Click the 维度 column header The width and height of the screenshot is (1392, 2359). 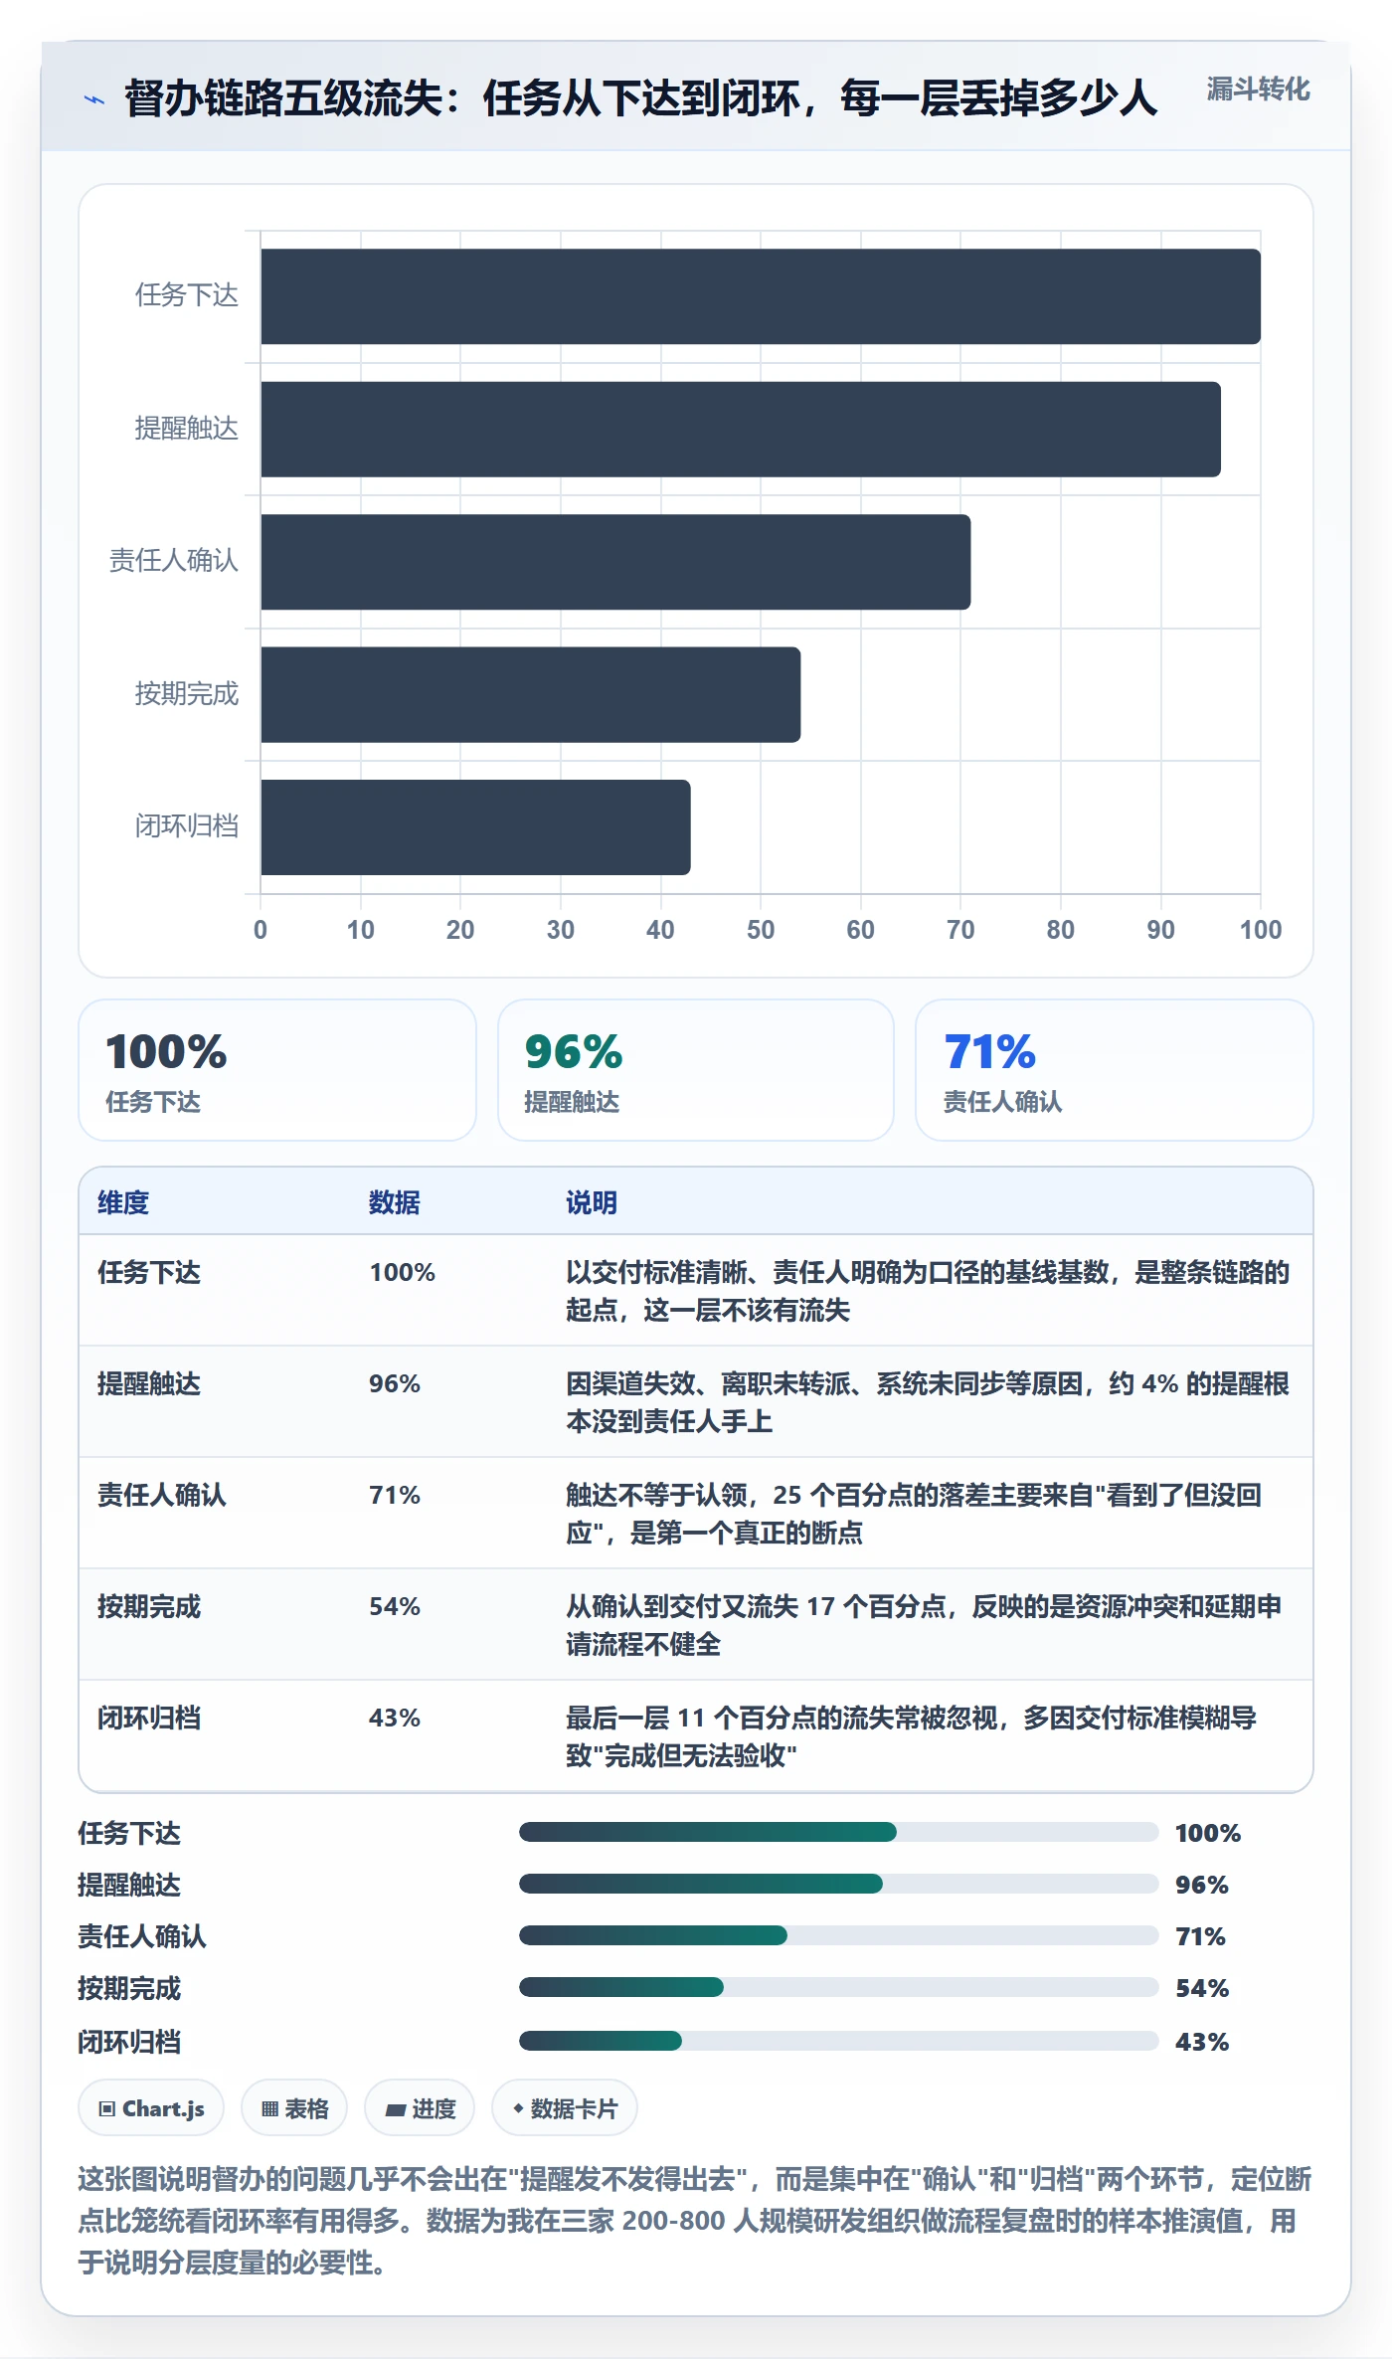tap(123, 1202)
